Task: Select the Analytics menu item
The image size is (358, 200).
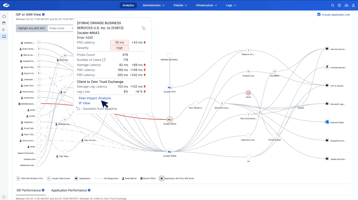Action: pos(128,5)
